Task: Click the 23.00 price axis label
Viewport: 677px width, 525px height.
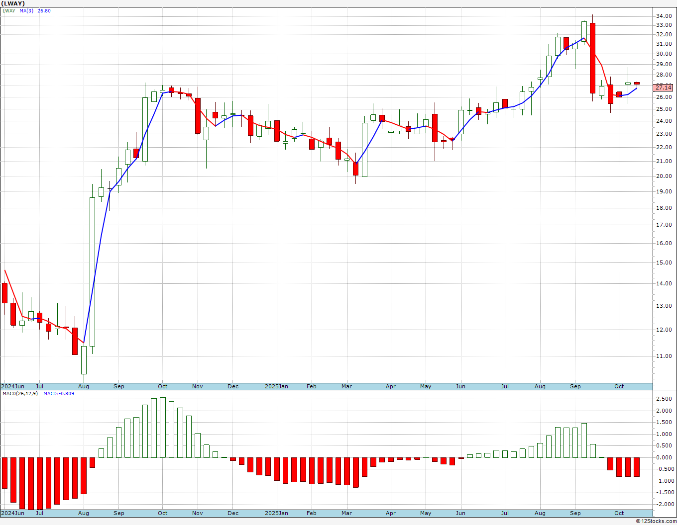Action: [663, 134]
